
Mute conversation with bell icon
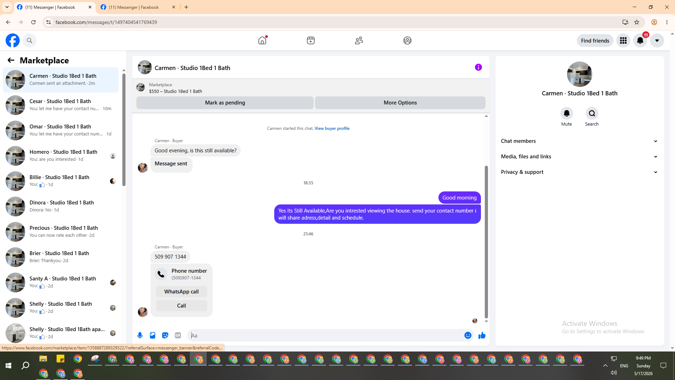566,113
